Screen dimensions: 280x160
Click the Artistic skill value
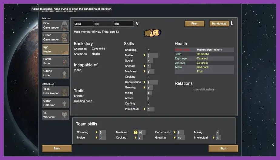pyautogui.click(x=148, y=98)
